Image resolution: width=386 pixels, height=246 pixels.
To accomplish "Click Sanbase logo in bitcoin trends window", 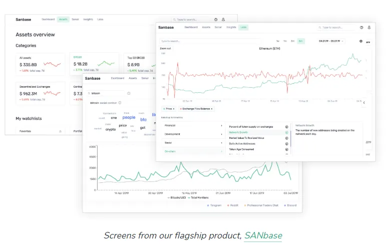I will click(x=93, y=78).
